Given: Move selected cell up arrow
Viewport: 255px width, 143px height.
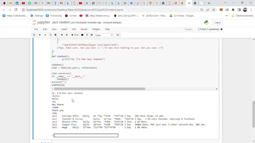Looking at the screenshot, I should click(62, 35).
